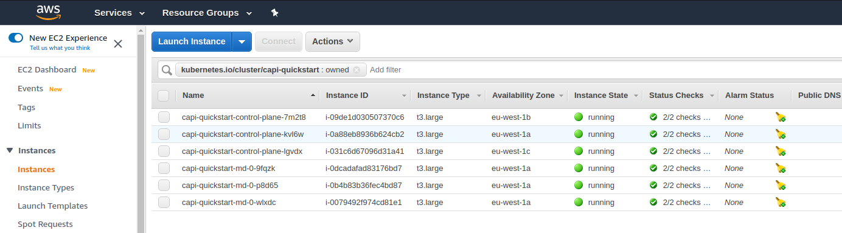Click create alarm icon for md-0-wlxdc

point(781,203)
